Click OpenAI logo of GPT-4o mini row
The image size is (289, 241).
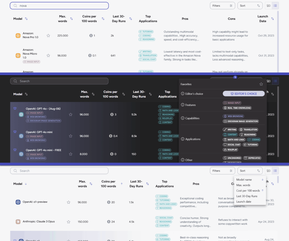(21, 136)
